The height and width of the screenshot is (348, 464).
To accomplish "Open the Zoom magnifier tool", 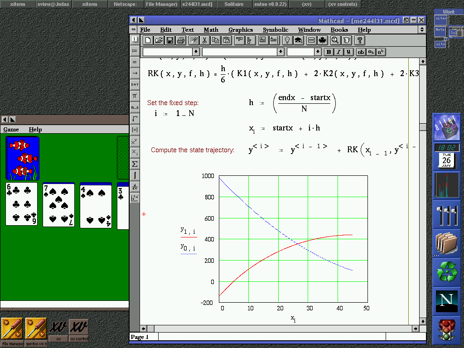I will [x=335, y=40].
